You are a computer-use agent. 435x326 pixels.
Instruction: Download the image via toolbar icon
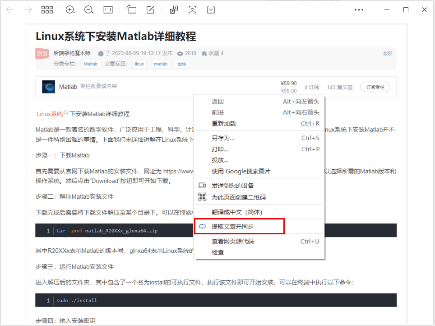(211, 9)
